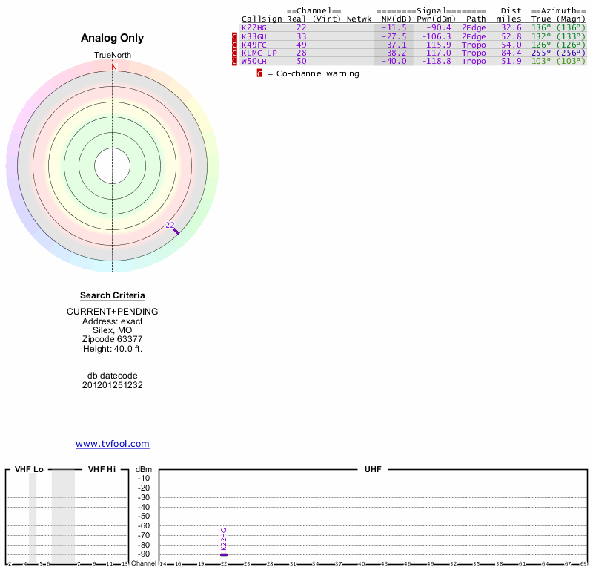Viewport: 593px width, 570px height.
Task: Click the TrueNorth label above radar
Action: click(113, 56)
